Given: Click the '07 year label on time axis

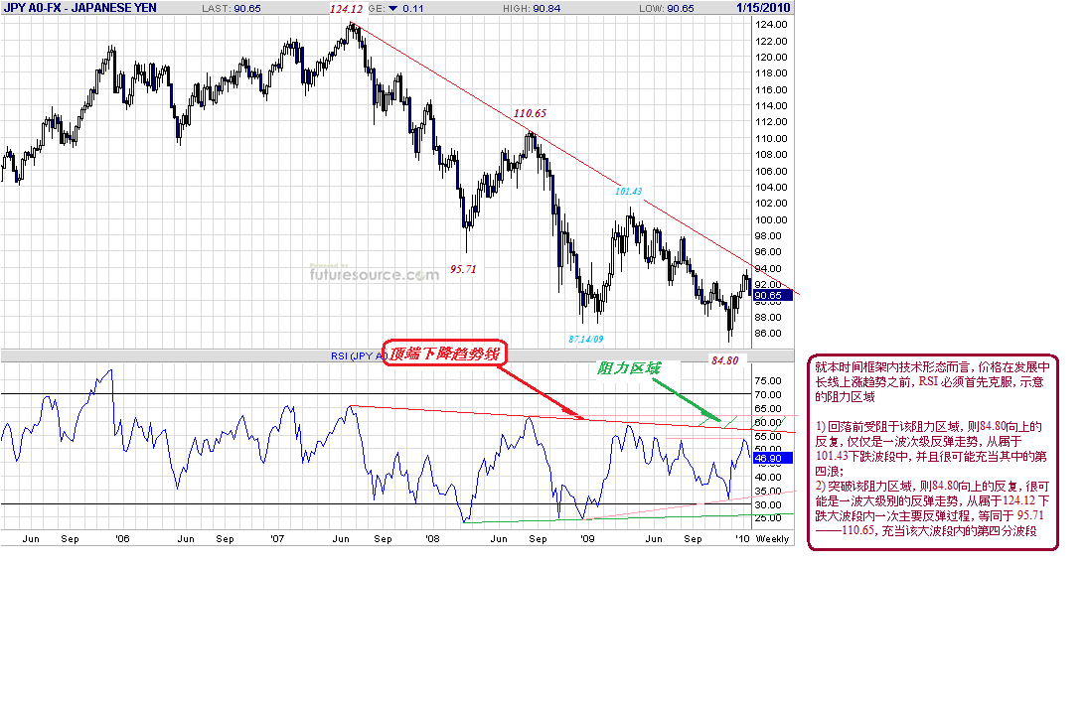Looking at the screenshot, I should 277,538.
